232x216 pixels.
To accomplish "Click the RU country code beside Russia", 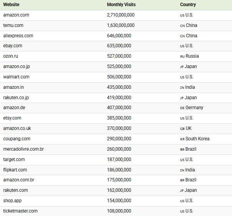I will click(x=182, y=56).
